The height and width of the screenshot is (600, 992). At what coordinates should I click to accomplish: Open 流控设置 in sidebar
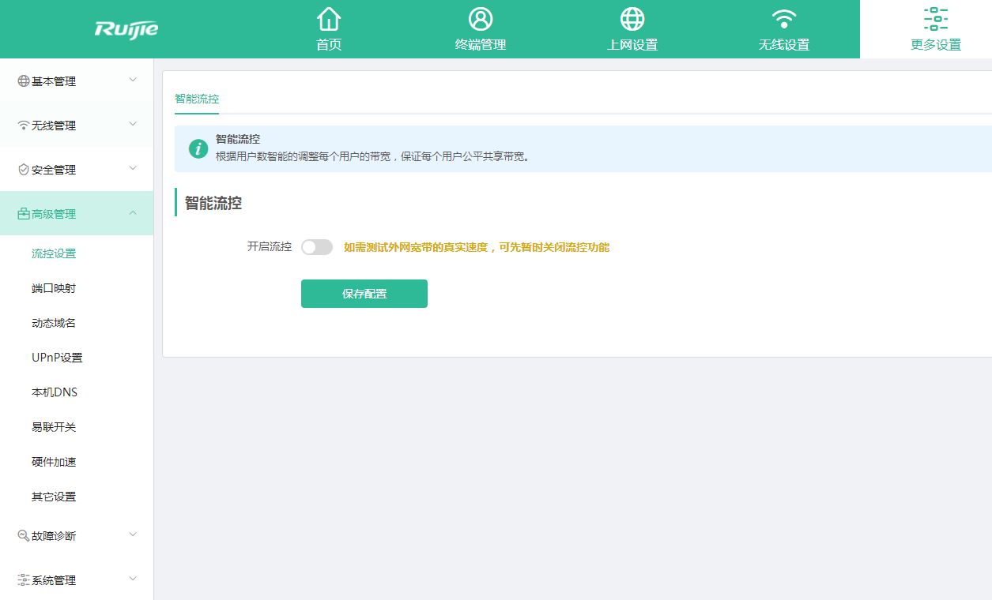(x=54, y=253)
